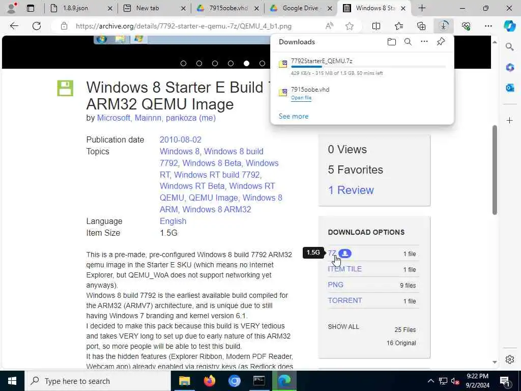The width and height of the screenshot is (521, 391).
Task: Click the sidebar Search icon
Action: click(510, 47)
